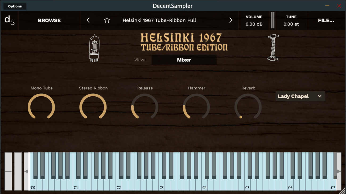The image size is (346, 194).
Task: Click the Hammer knob
Action: click(196, 107)
